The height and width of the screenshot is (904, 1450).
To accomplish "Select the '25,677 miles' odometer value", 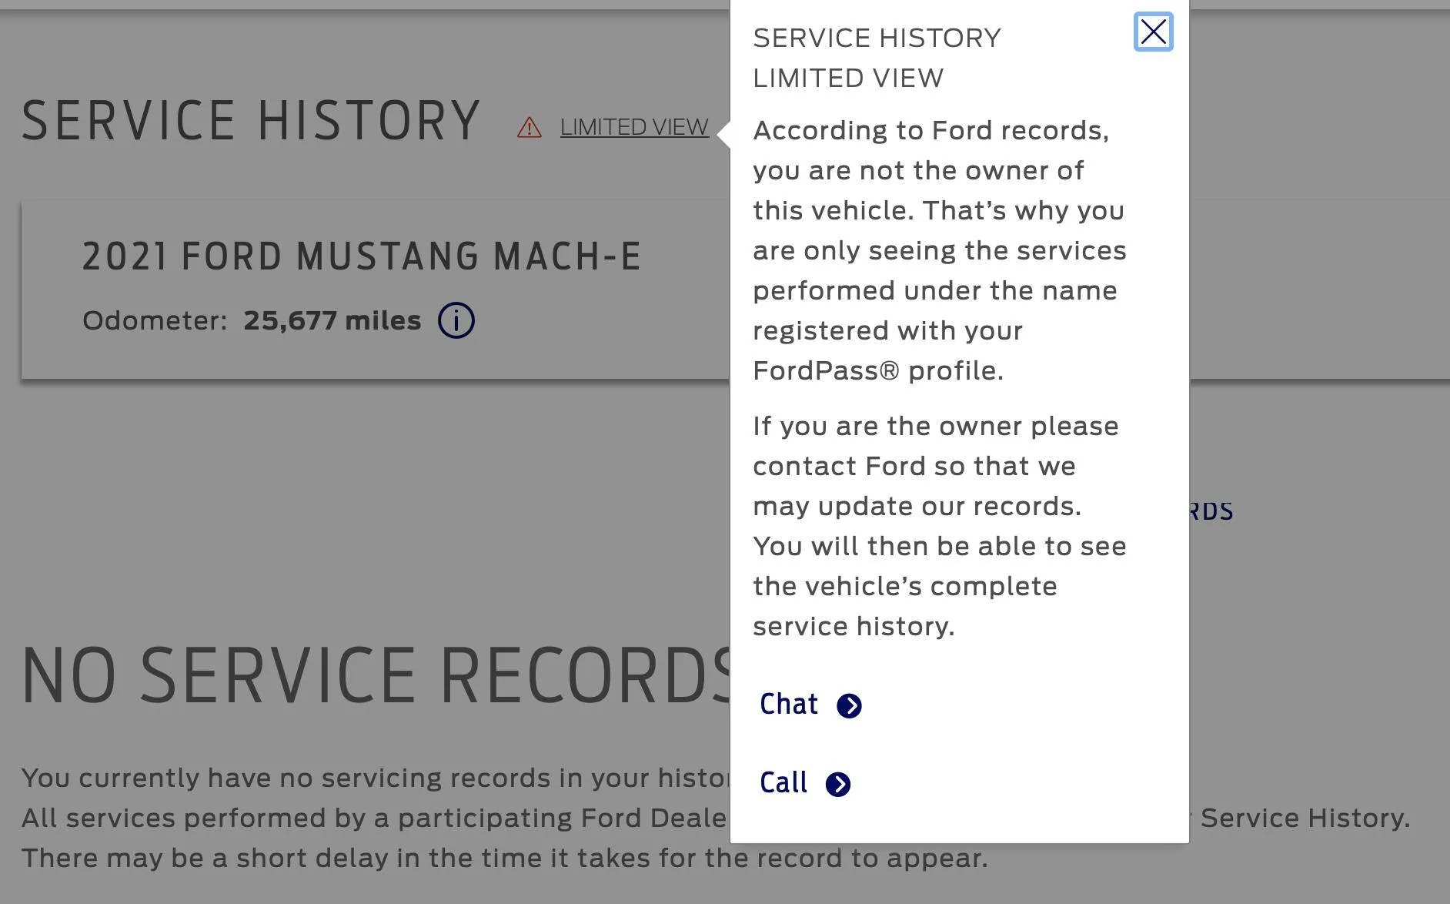I will 332,320.
